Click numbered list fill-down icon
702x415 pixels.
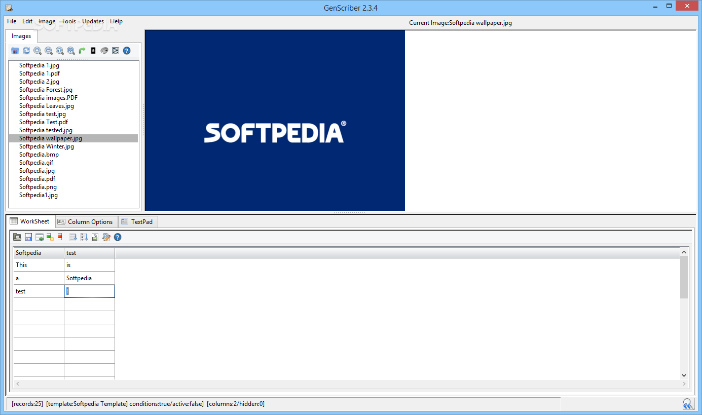pos(84,237)
